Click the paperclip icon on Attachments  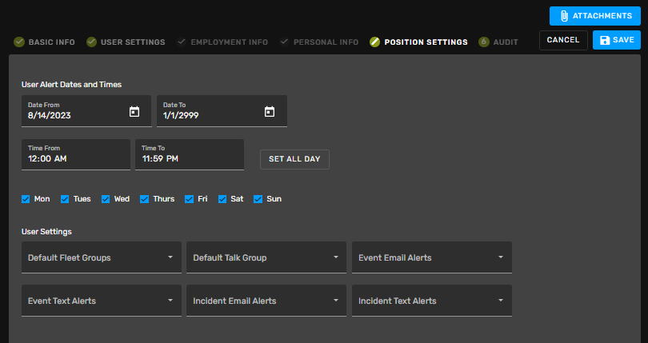coord(564,16)
